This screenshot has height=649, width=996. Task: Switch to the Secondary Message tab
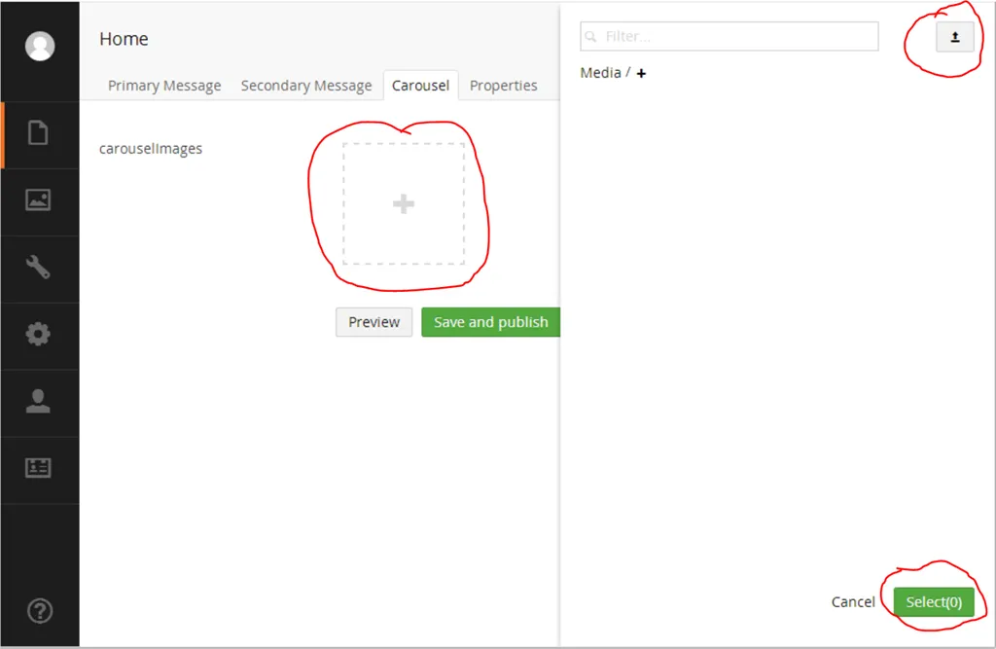point(306,86)
